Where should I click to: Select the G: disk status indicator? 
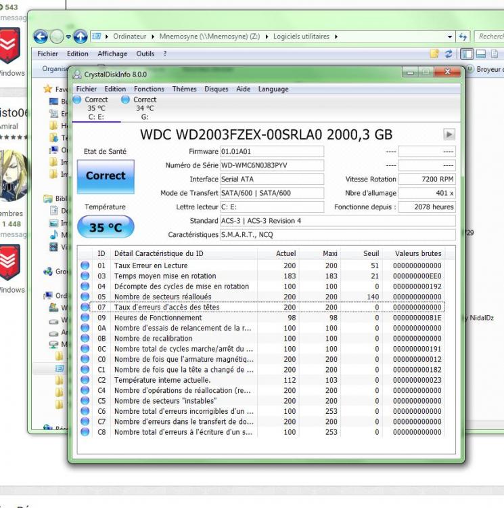click(x=144, y=108)
